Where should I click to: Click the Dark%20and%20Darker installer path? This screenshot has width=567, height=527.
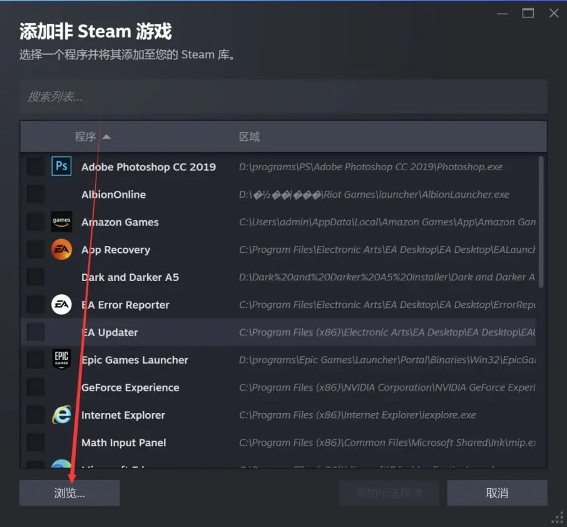pyautogui.click(x=387, y=277)
